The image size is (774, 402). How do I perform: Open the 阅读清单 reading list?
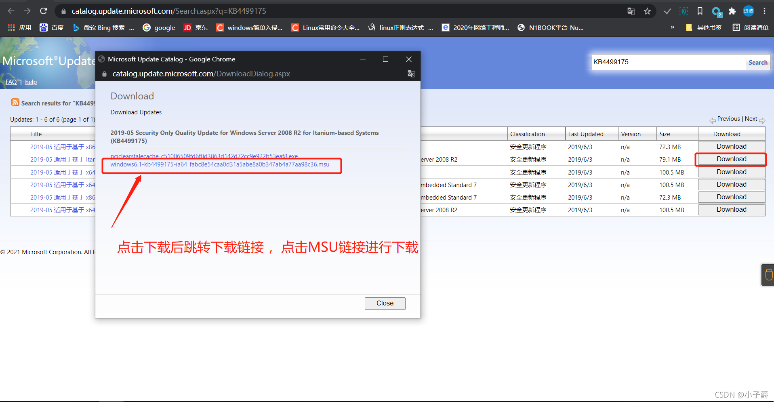coord(751,27)
